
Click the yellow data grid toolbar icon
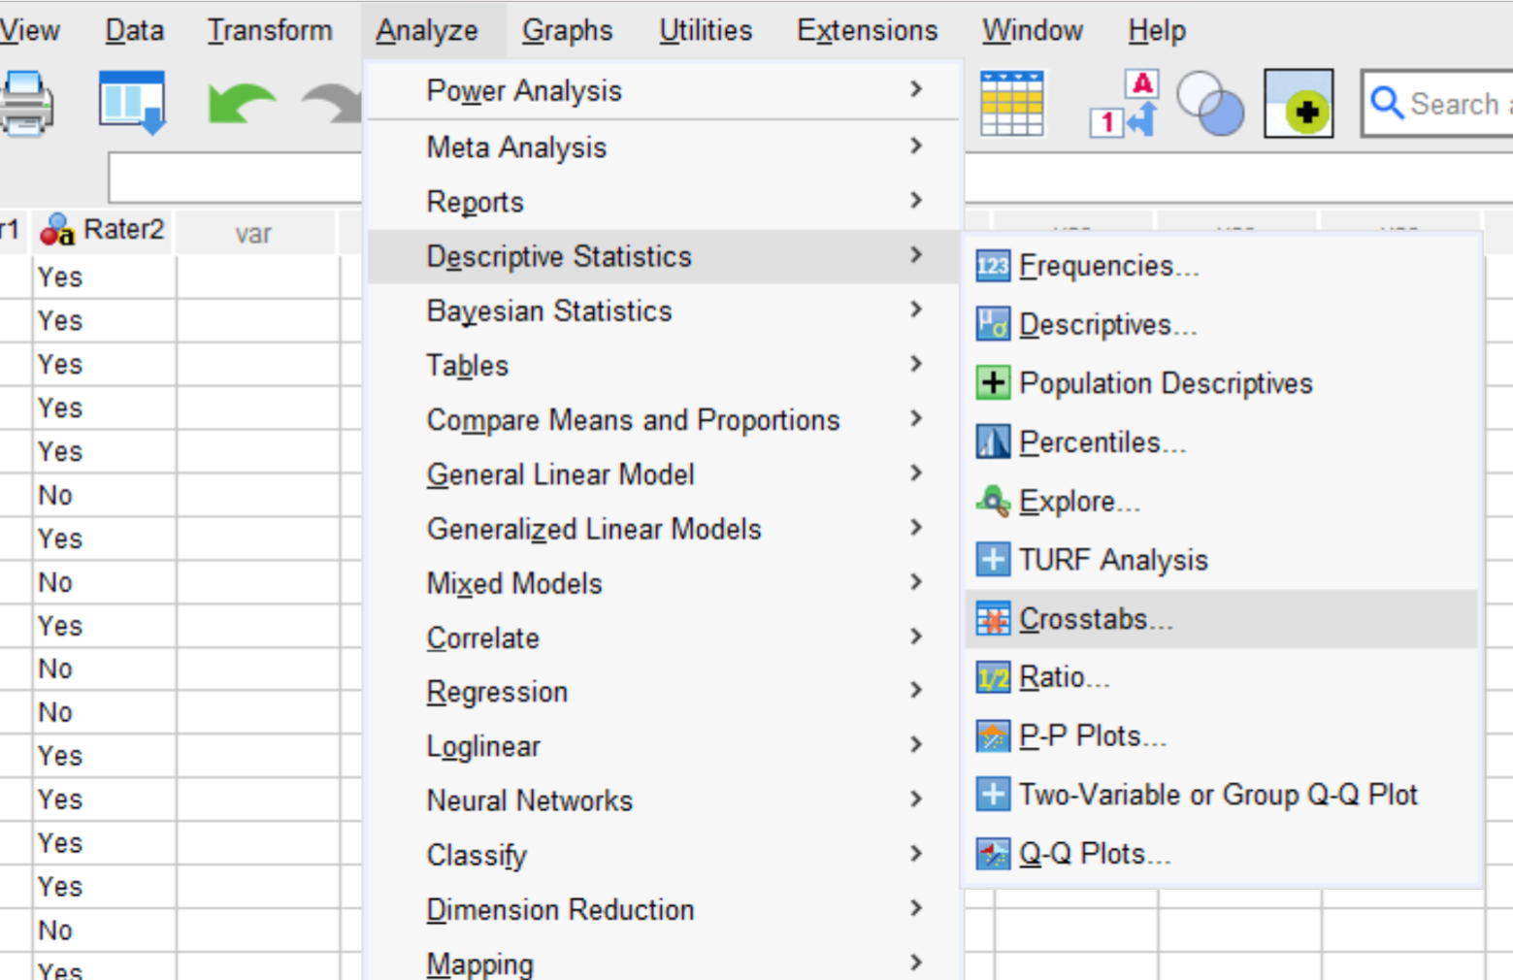pos(1011,103)
